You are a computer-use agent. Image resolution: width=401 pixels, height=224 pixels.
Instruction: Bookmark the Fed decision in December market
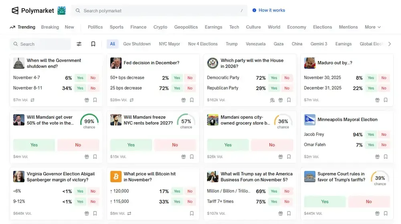tap(192, 100)
